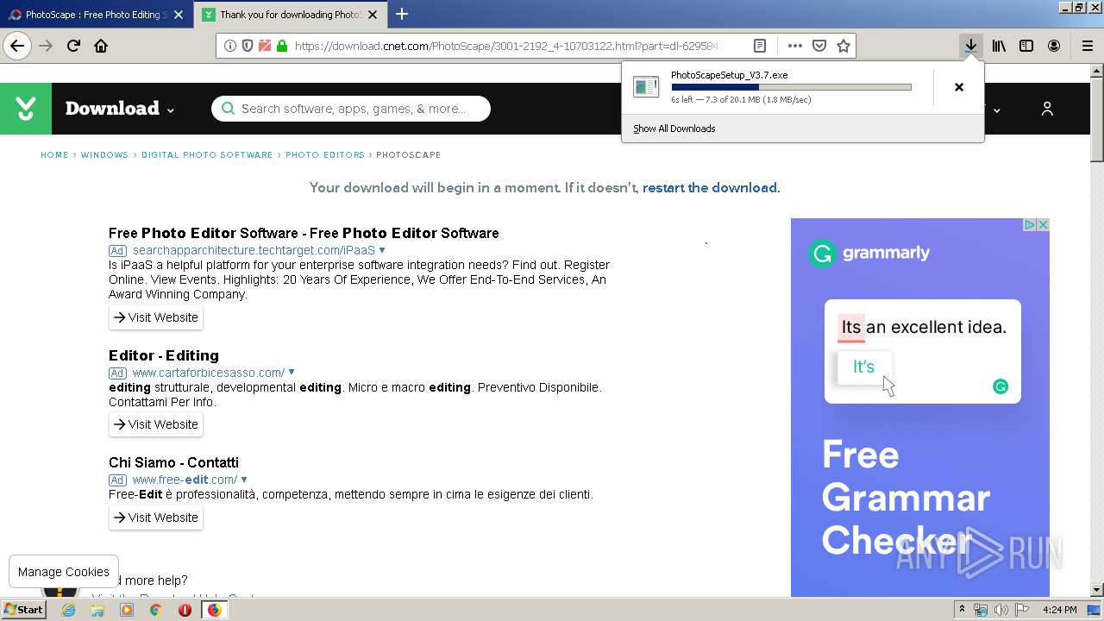Toggle reader view icon in address bar

[760, 46]
